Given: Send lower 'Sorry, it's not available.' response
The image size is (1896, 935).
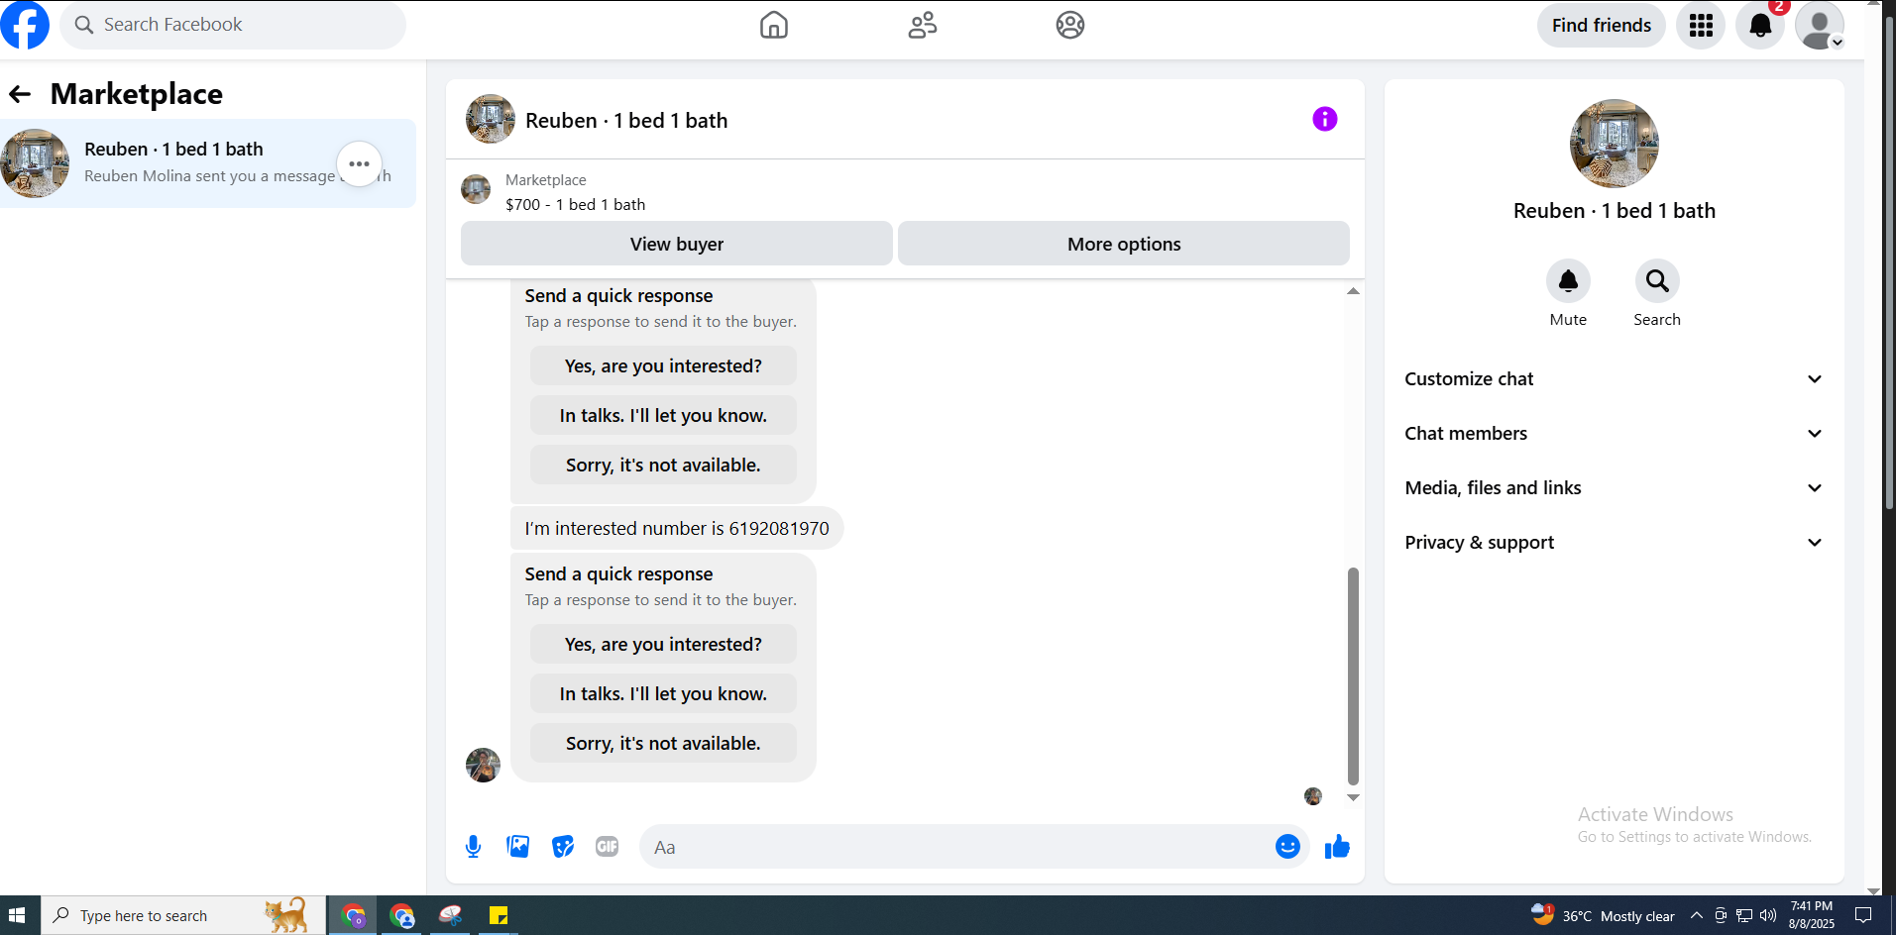Looking at the screenshot, I should [x=663, y=743].
